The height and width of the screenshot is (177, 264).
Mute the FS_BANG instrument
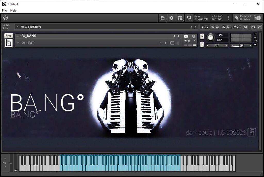pyautogui.click(x=202, y=44)
